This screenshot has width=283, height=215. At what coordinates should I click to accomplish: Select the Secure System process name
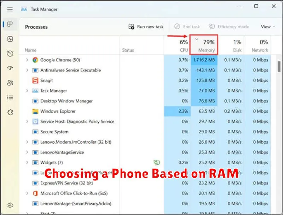click(x=54, y=132)
